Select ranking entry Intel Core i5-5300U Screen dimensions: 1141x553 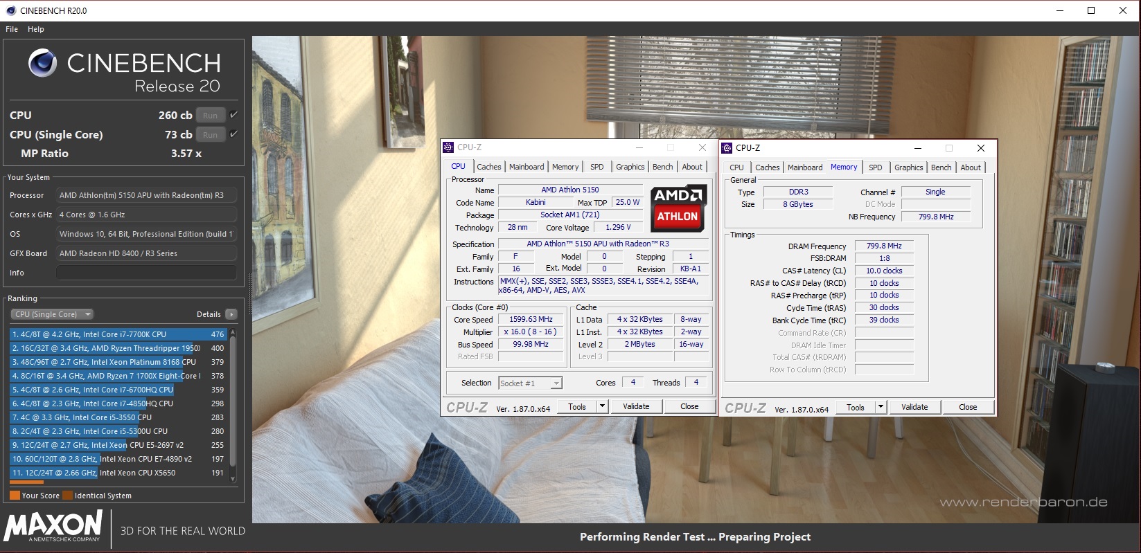tap(118, 431)
